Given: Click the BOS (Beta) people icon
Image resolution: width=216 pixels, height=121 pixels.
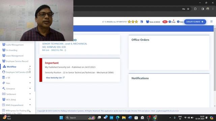Looking at the screenshot, I should tap(4, 99).
